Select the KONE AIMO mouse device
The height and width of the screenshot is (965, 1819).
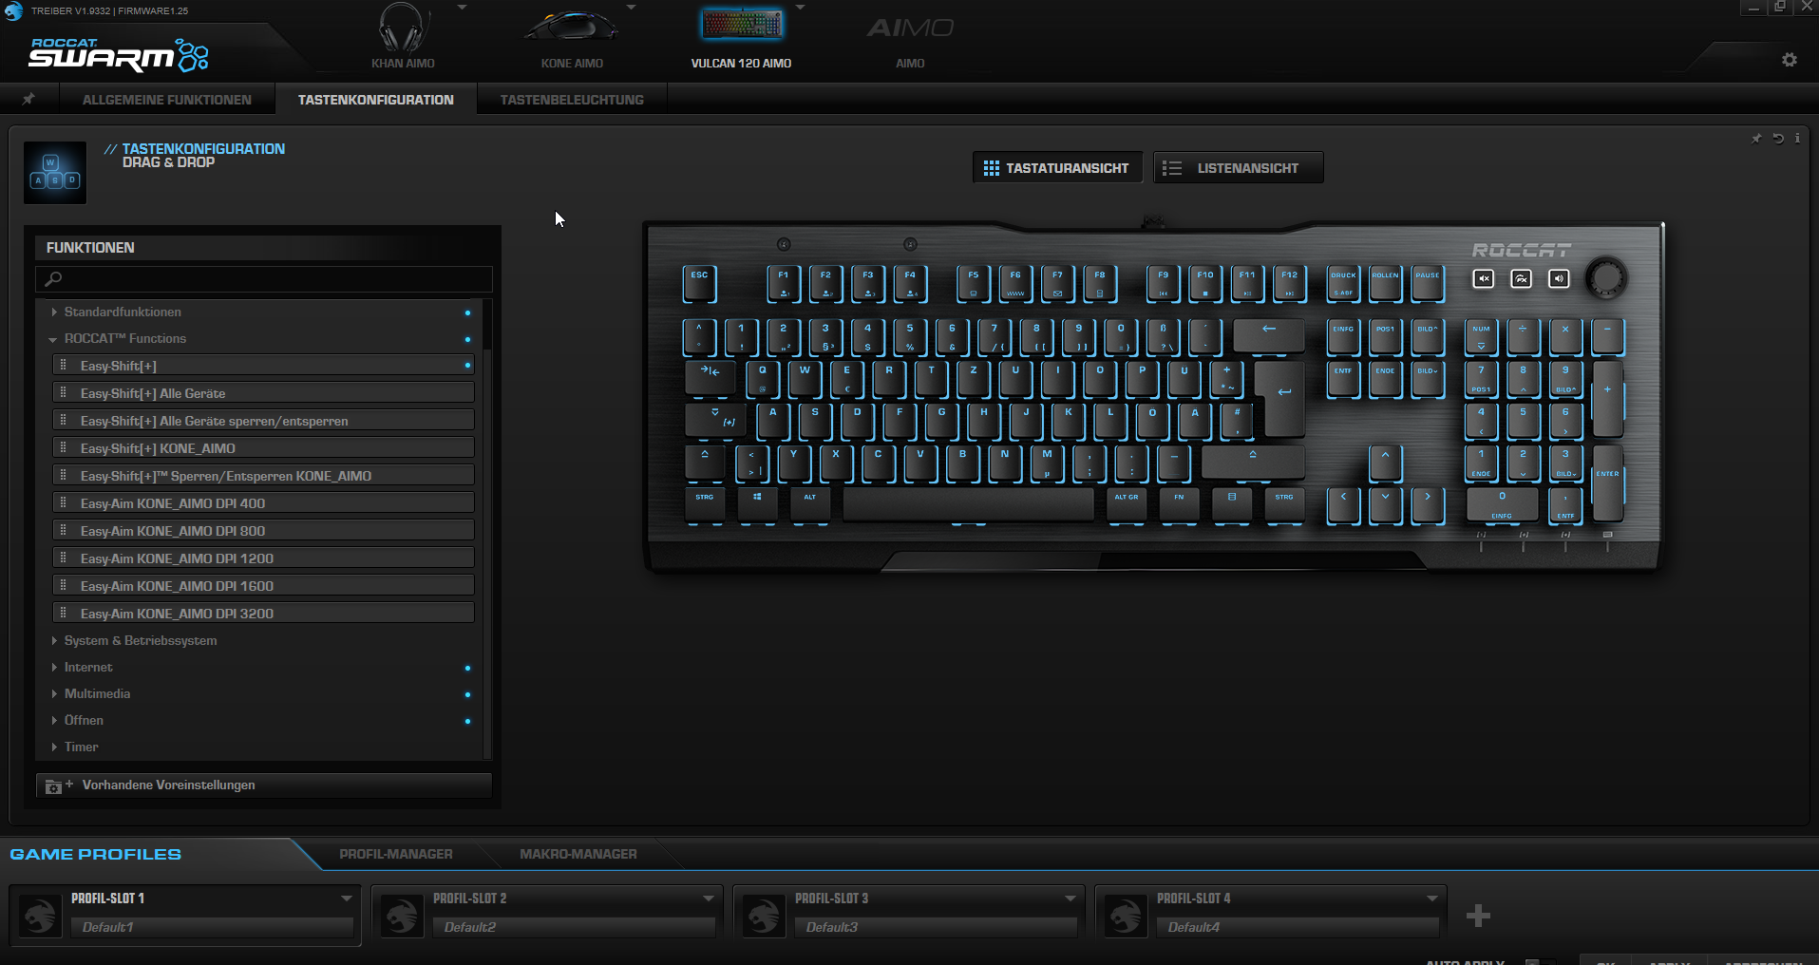[572, 36]
